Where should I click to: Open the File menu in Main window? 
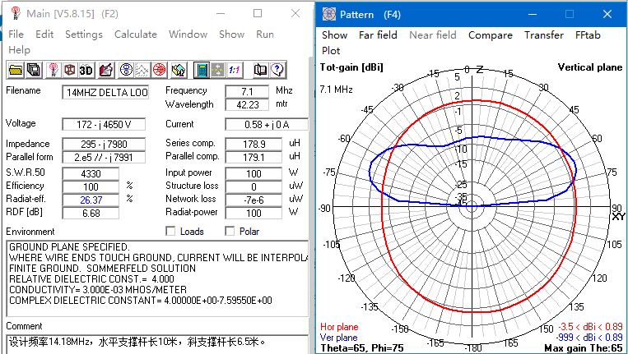pos(16,34)
